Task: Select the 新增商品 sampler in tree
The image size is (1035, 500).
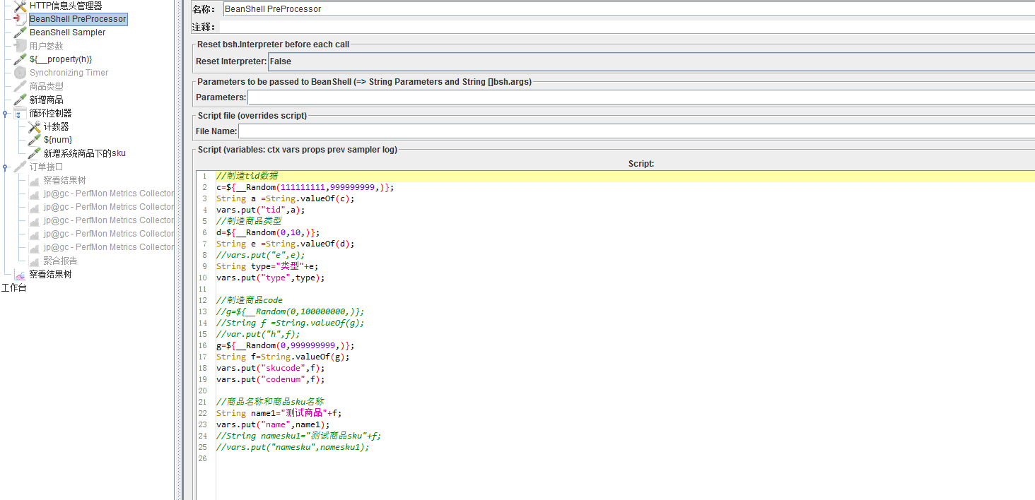Action: coord(46,100)
